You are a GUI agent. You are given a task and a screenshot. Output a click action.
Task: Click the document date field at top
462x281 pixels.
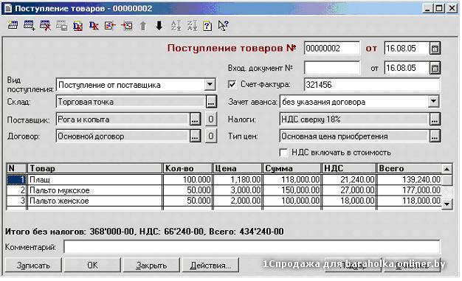[407, 48]
